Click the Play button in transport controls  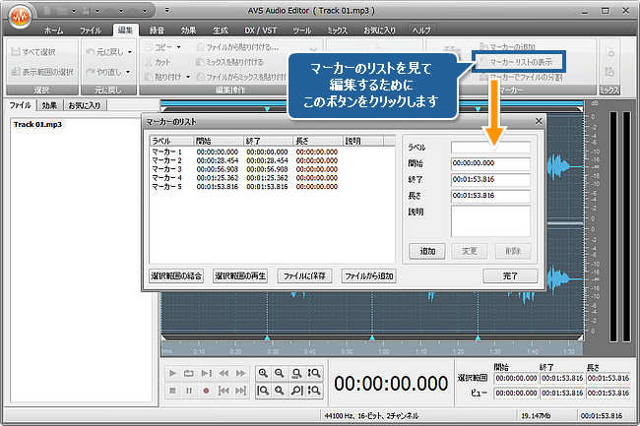(172, 374)
